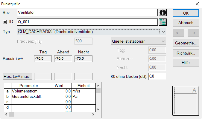202x119 pixels.
Task: Select row d in the parameter table
Action: click(7, 107)
